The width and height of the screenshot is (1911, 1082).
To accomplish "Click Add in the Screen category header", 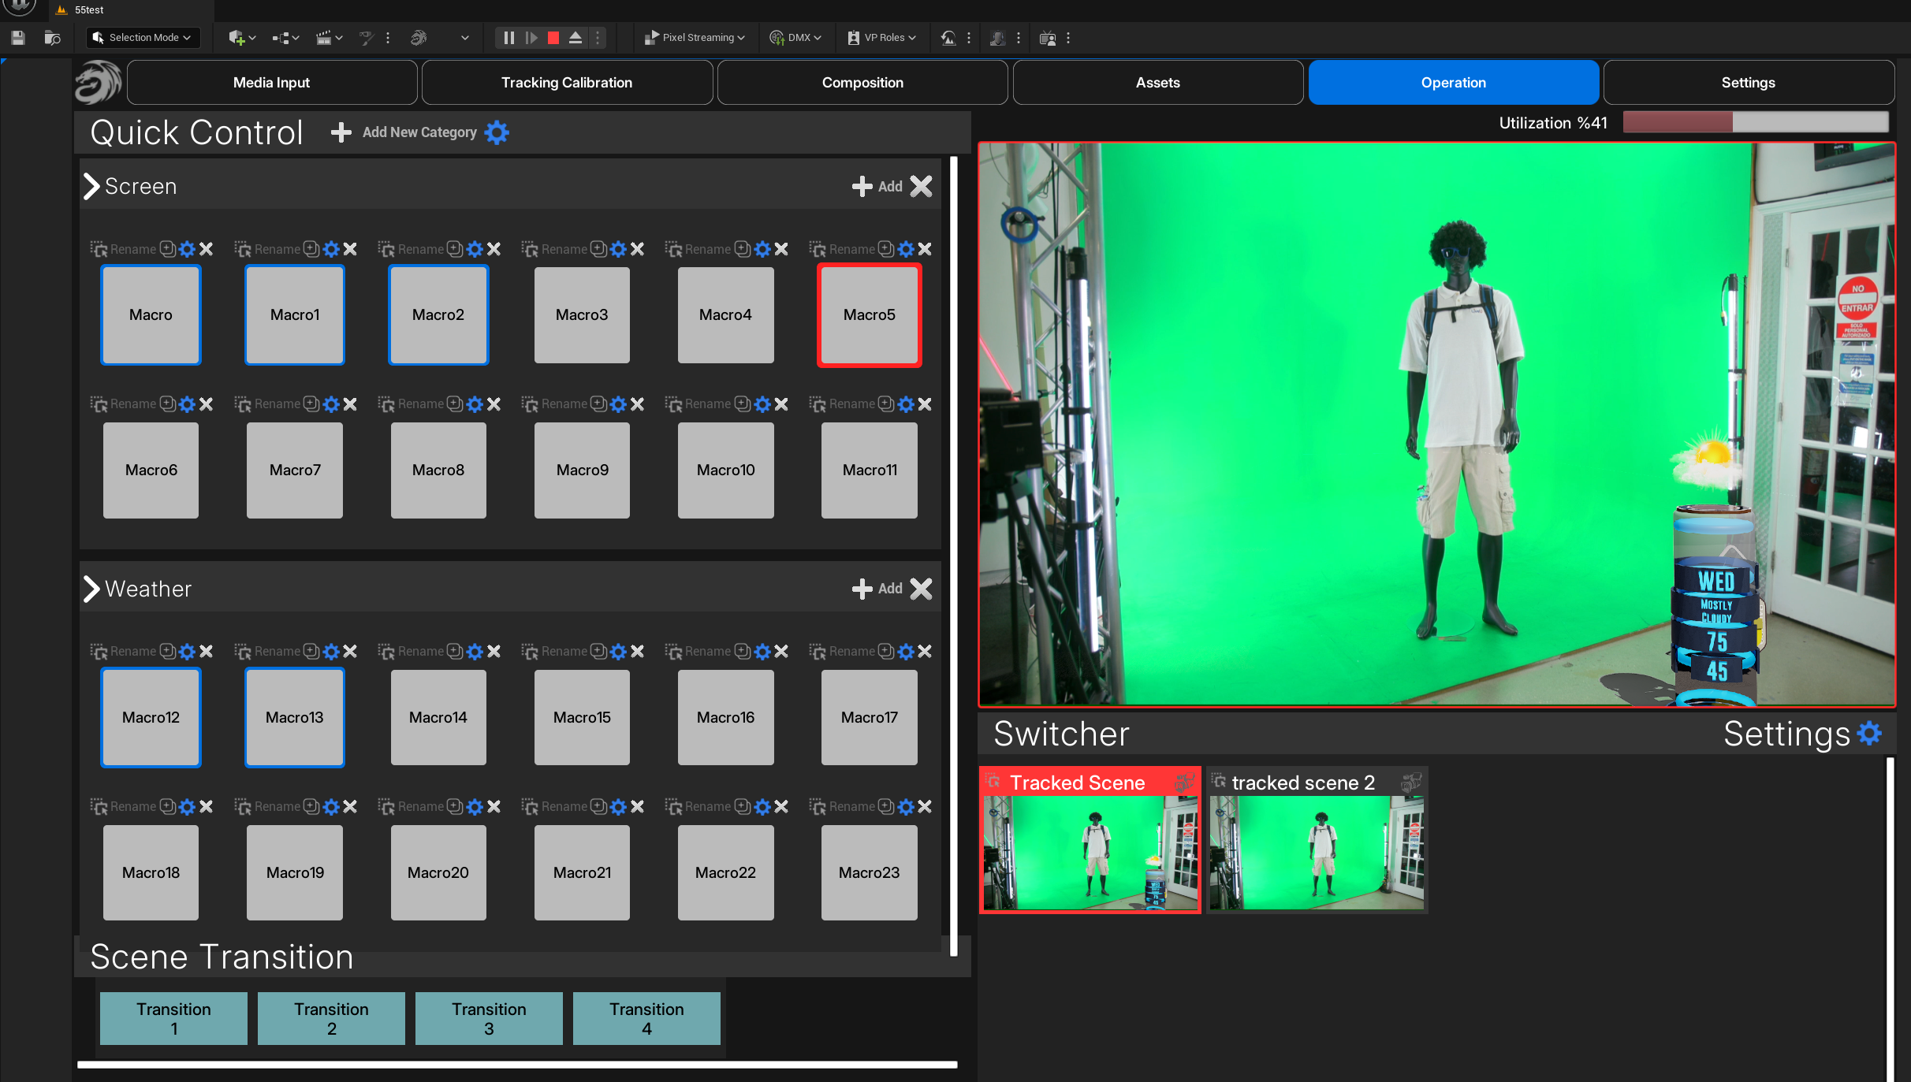I will tap(877, 187).
